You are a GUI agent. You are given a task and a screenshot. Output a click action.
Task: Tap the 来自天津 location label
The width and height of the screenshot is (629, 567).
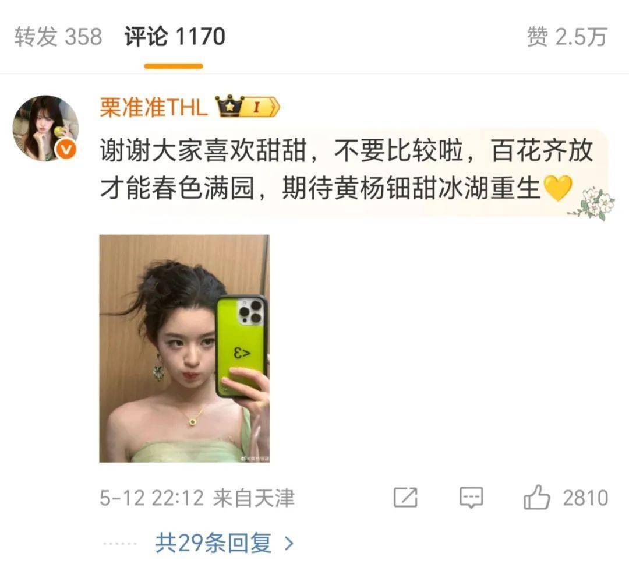(254, 498)
